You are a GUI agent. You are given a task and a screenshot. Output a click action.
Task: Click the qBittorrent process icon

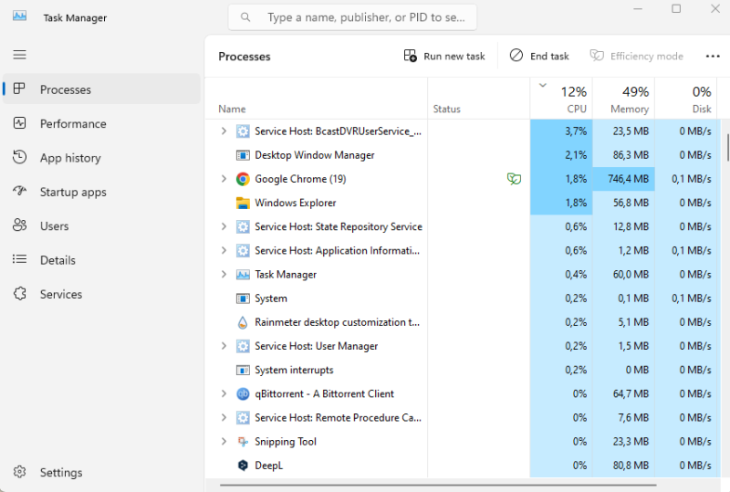tap(243, 393)
